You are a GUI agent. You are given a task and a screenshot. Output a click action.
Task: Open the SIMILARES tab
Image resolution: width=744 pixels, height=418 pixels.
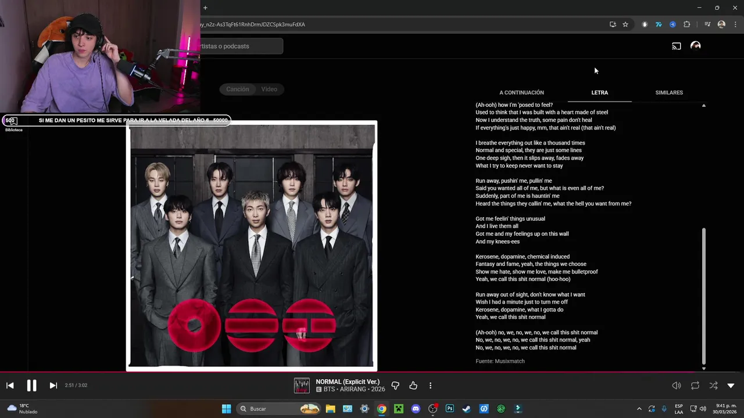[669, 92]
